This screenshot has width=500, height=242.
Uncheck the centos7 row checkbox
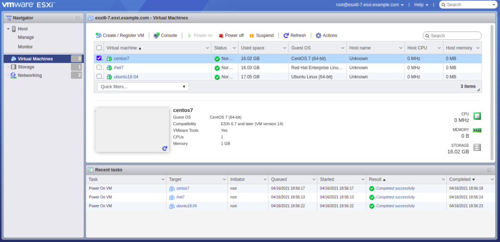pos(99,58)
